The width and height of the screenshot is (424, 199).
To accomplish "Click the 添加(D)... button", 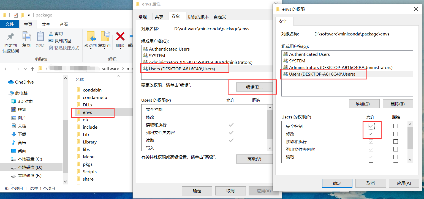I will point(364,104).
